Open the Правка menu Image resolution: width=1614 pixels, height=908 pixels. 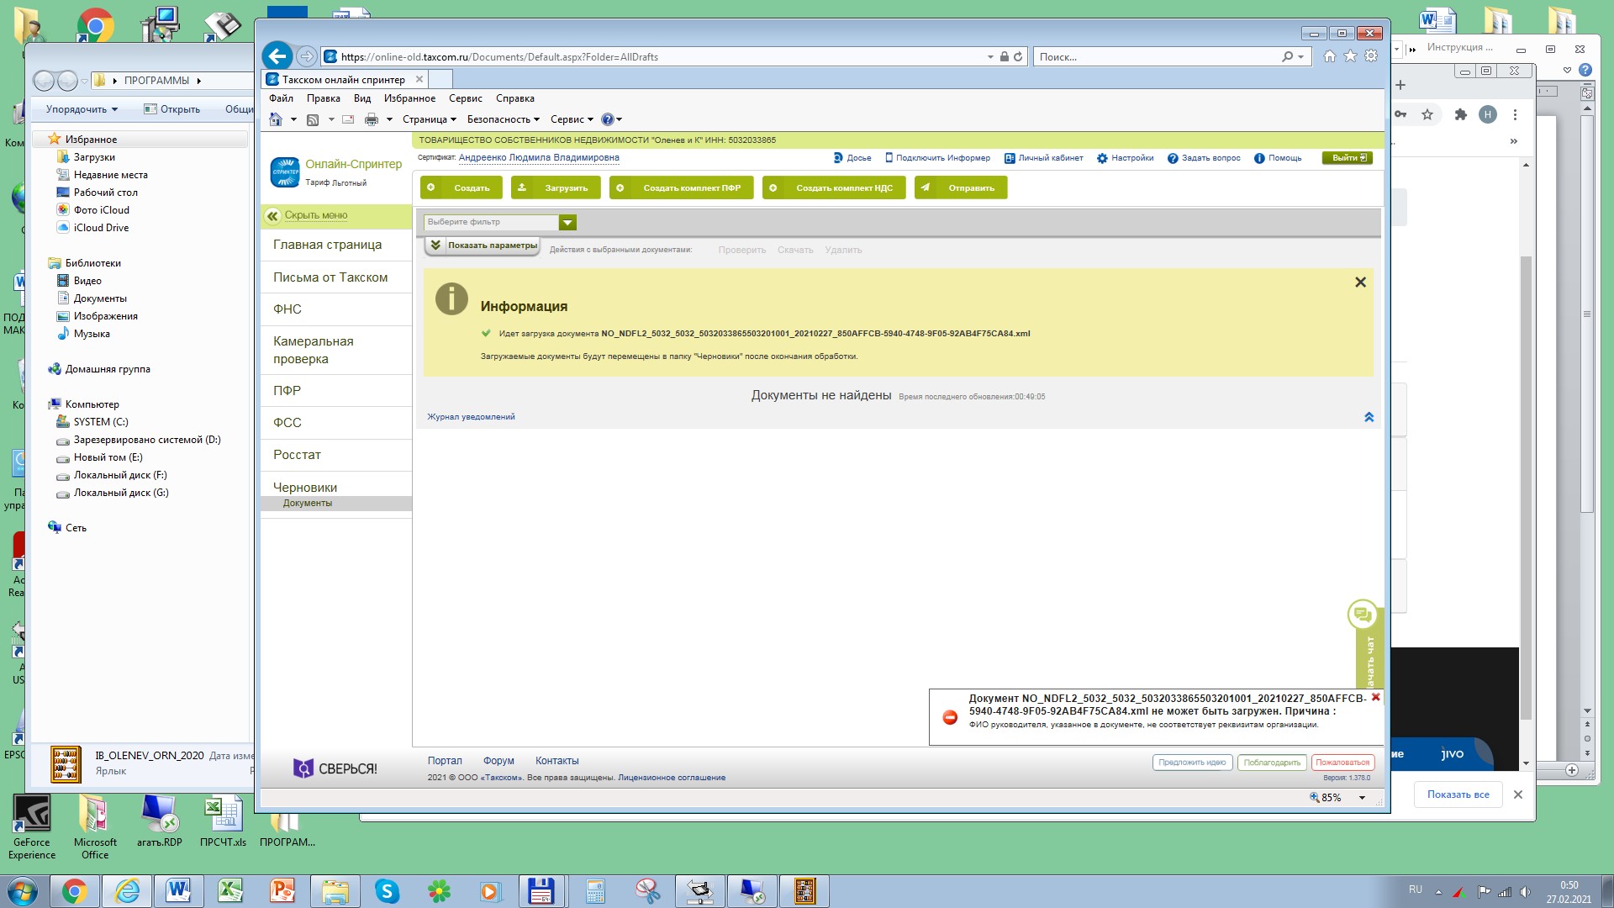coord(323,98)
